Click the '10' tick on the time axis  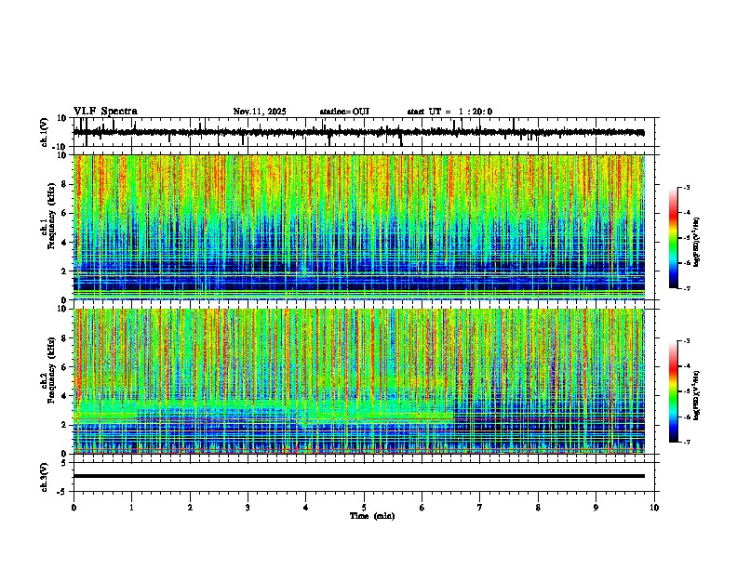(654, 508)
